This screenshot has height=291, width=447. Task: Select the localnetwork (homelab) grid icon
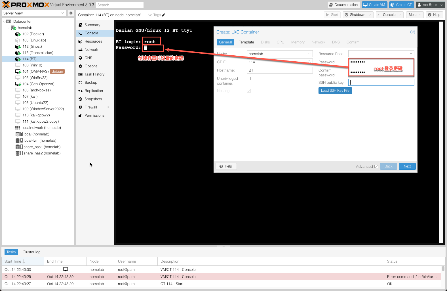(18, 128)
